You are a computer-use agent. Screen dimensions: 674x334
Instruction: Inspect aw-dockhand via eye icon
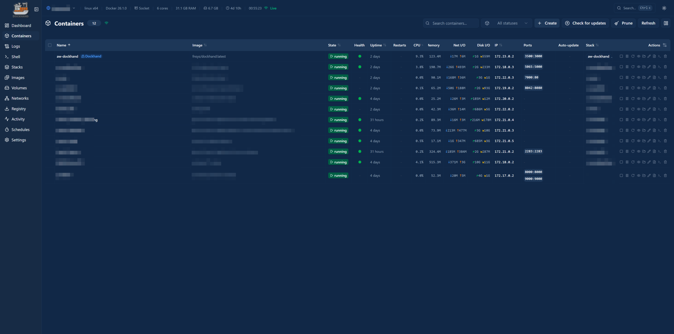point(638,56)
